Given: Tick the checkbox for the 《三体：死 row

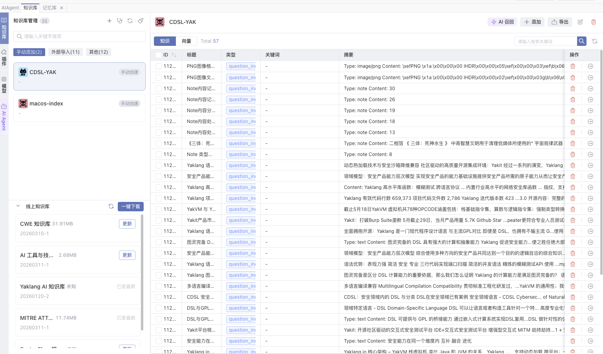Looking at the screenshot, I should (158, 143).
